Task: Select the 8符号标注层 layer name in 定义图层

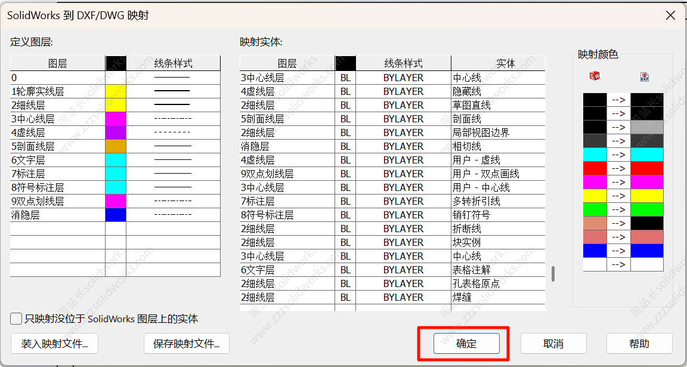Action: (x=57, y=187)
